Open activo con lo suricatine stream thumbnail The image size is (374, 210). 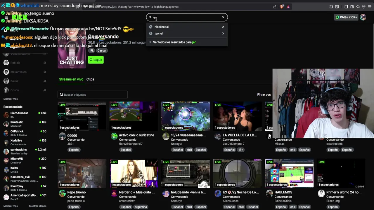click(x=134, y=116)
